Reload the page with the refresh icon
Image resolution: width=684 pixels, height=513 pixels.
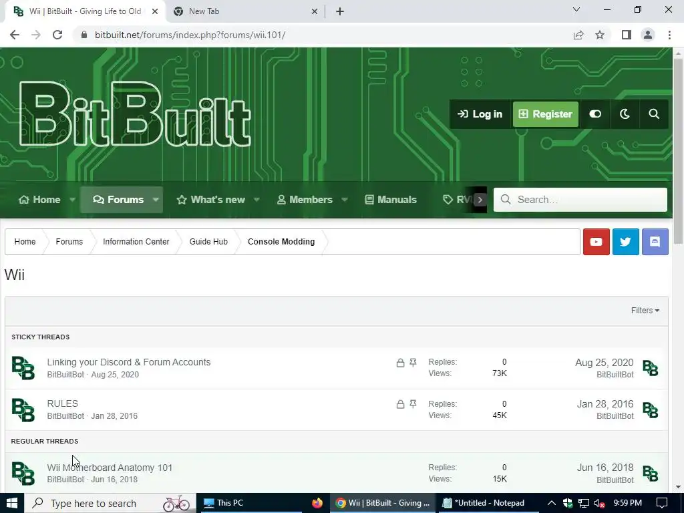(x=57, y=35)
